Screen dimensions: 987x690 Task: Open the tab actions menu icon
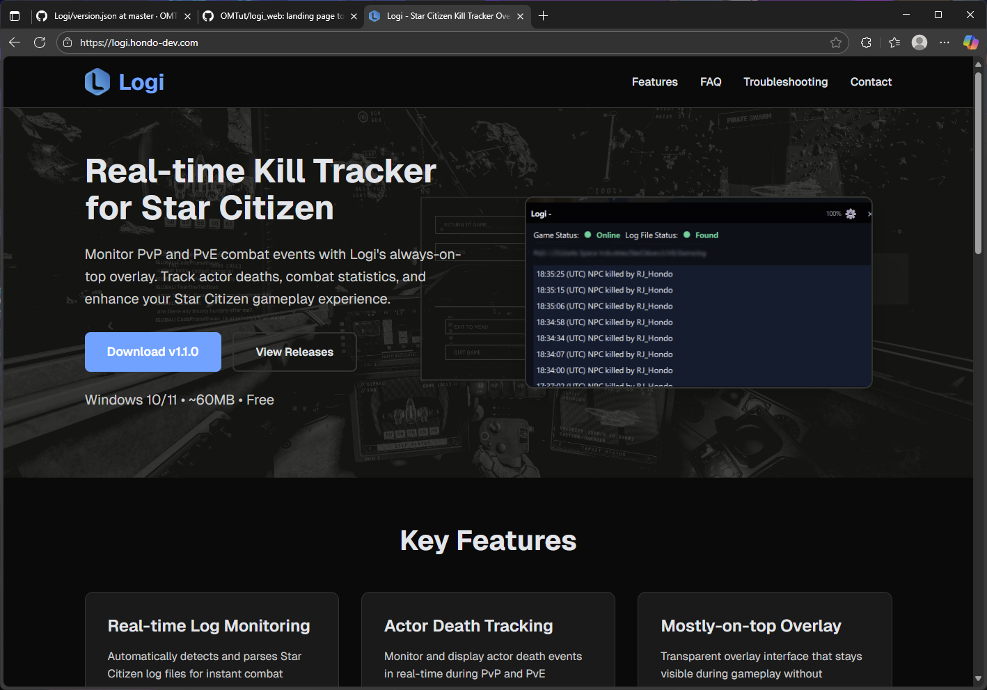[15, 16]
